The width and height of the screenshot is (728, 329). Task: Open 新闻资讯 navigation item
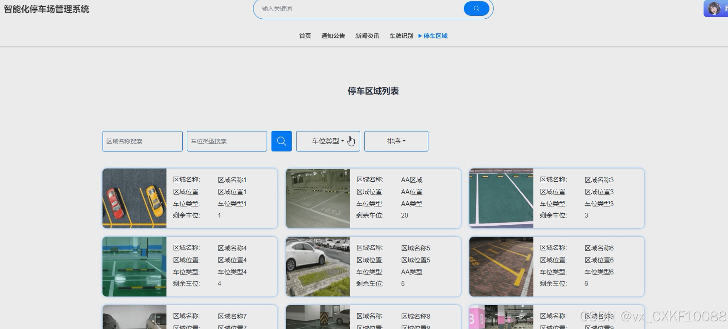pos(367,36)
